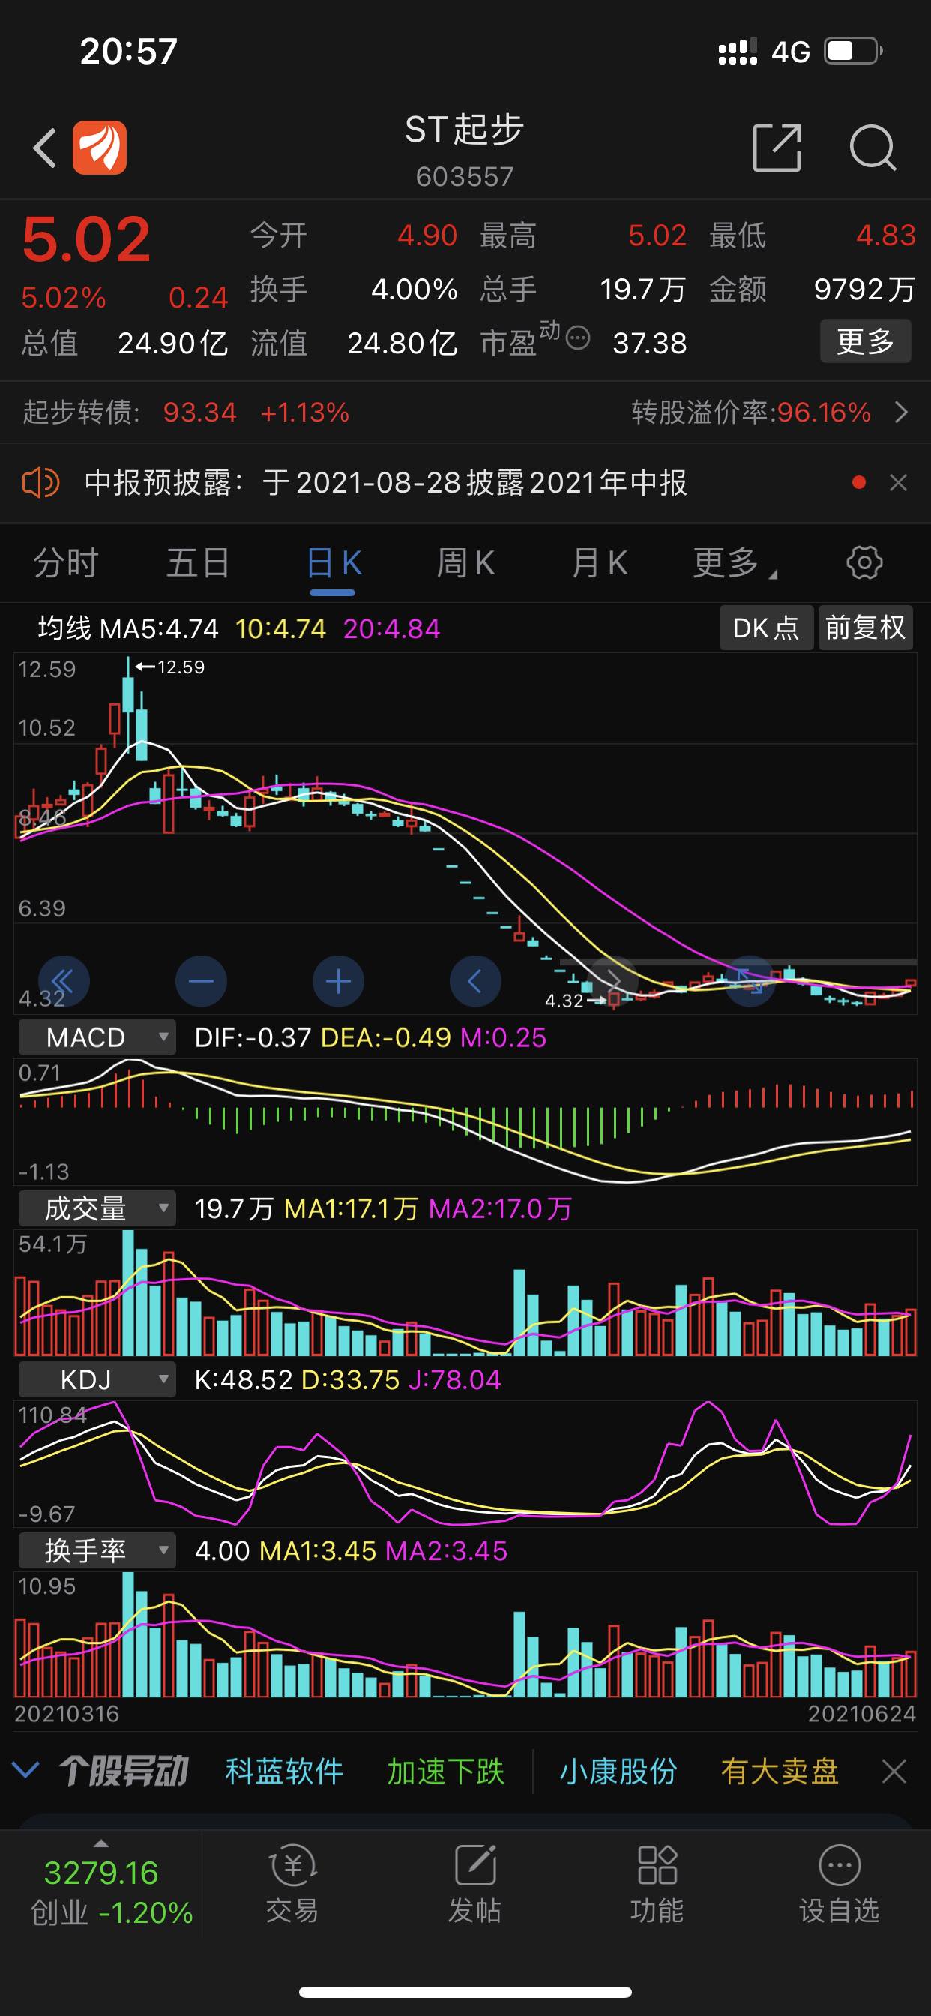Switch to 月K tab
This screenshot has height=2016, width=931.
[x=599, y=562]
